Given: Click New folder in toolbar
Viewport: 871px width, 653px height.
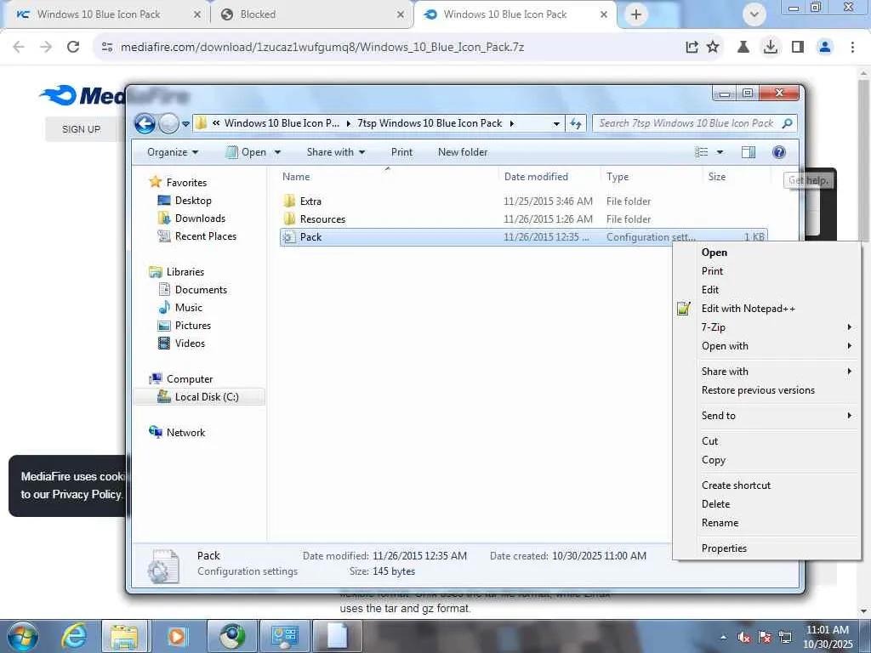Looking at the screenshot, I should (x=463, y=152).
